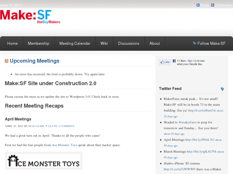Screen dimensions: 233x174
Task: Open the @makerfaire Twitter mention
Action: pos(187,122)
